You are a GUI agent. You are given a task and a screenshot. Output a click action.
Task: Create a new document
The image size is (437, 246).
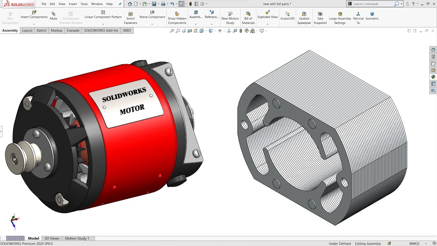pos(136,4)
